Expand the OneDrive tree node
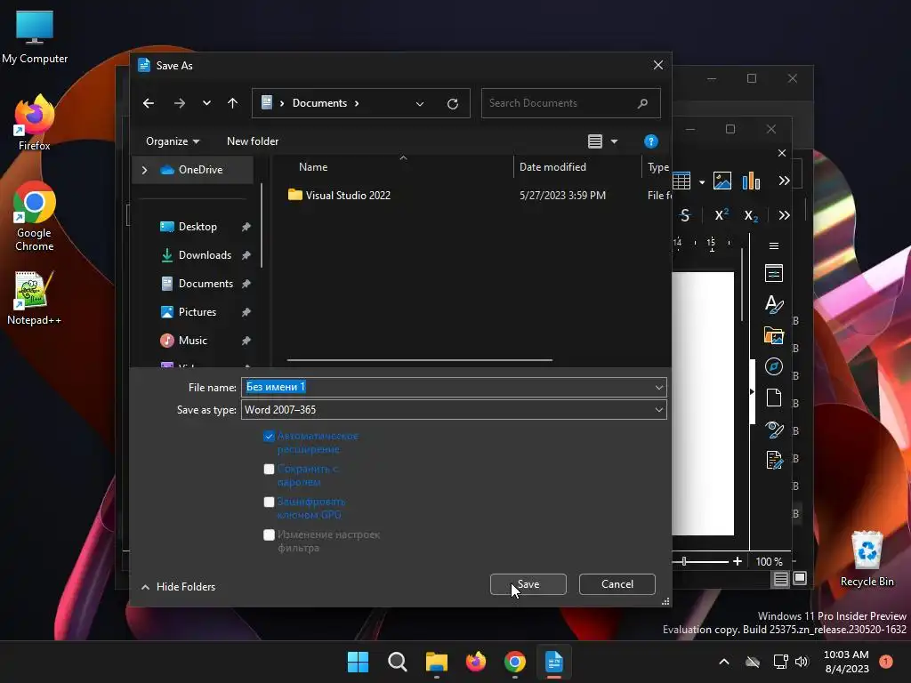 [x=145, y=170]
